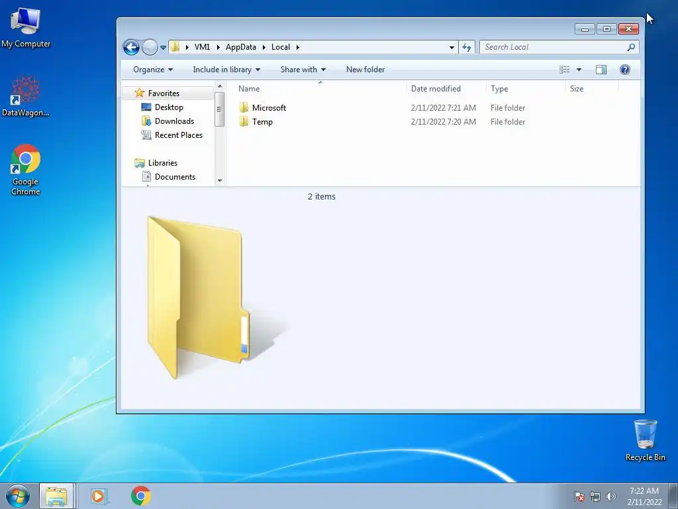Click the 2/11/2022 7:21 AM date cell
678x509 pixels.
(443, 108)
